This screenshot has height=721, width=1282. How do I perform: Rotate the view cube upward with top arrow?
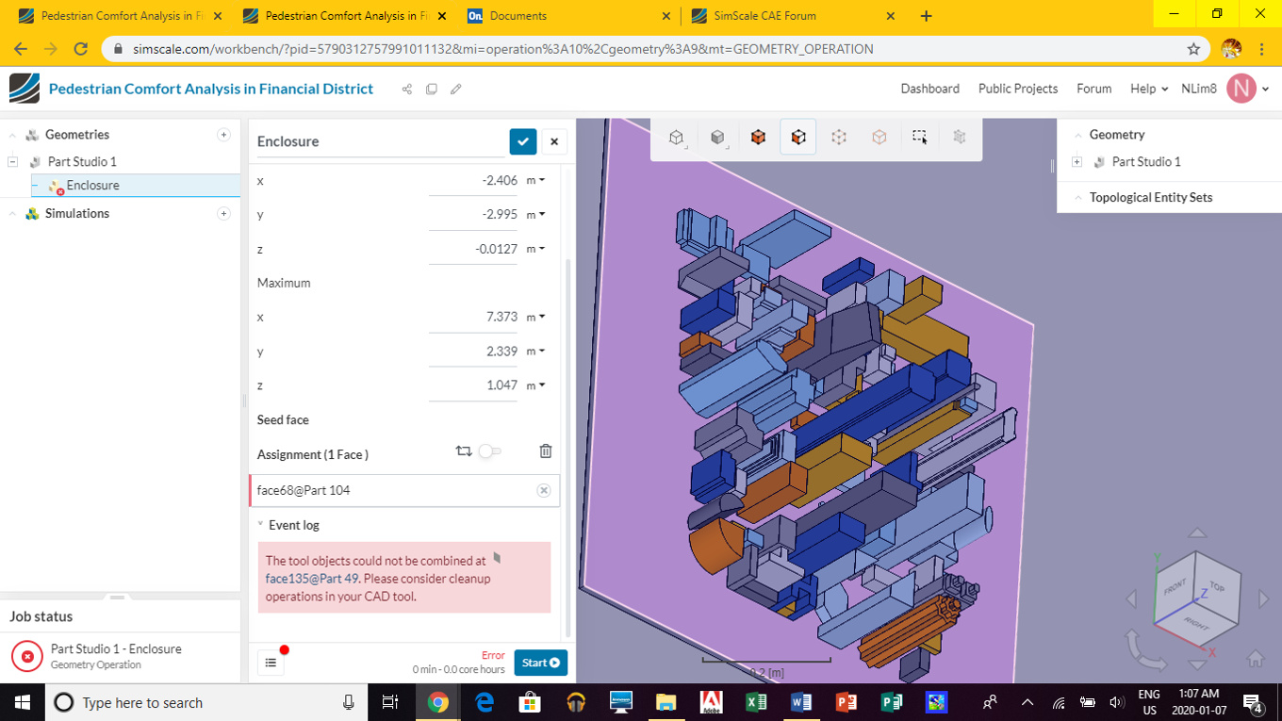tap(1197, 533)
